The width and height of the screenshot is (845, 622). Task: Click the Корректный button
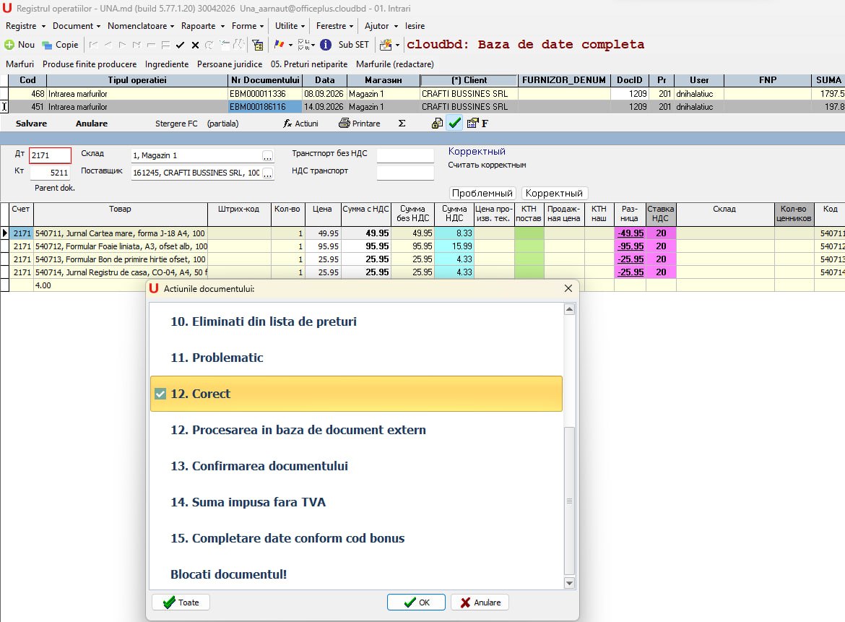(x=554, y=193)
